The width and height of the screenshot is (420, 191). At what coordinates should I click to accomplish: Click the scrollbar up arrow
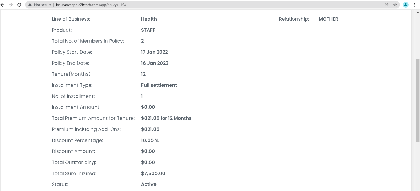tap(418, 12)
